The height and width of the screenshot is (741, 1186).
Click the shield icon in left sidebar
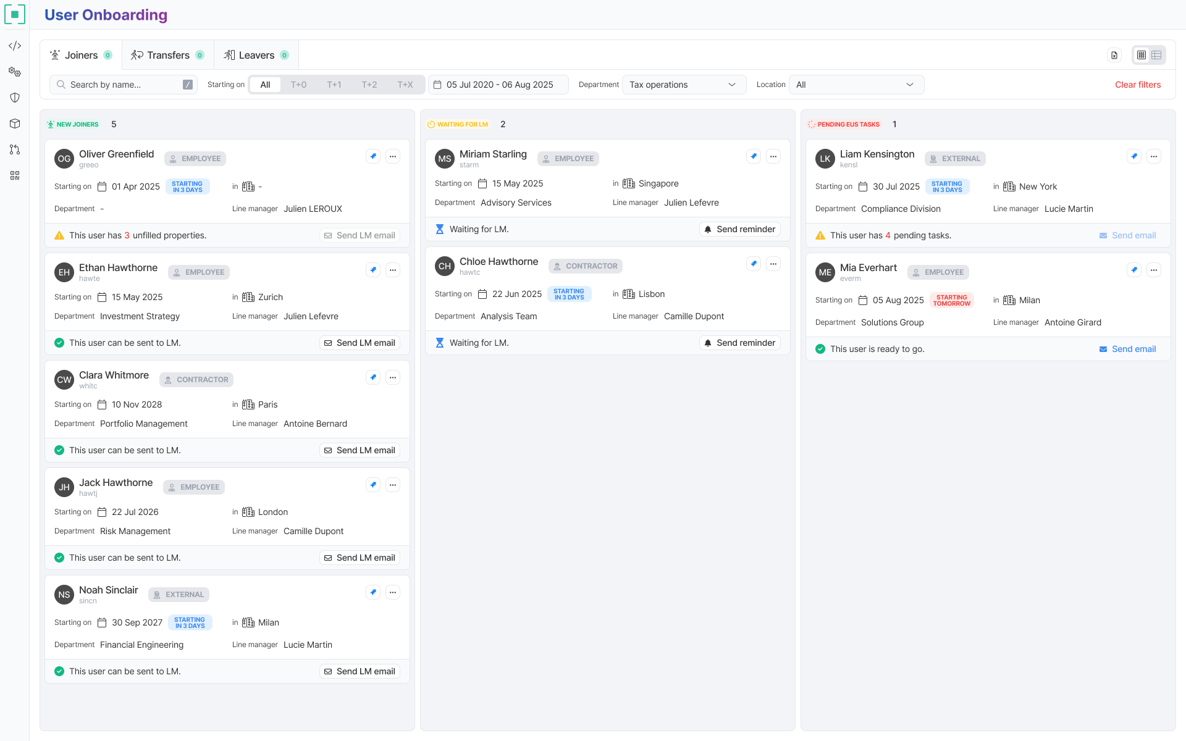point(15,98)
